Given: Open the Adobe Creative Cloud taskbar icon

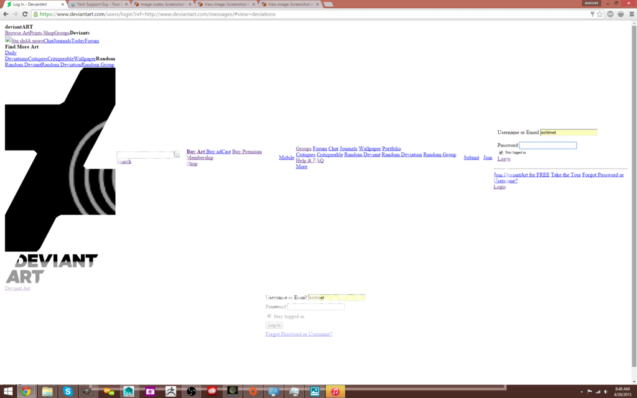Looking at the screenshot, I should pos(212,392).
